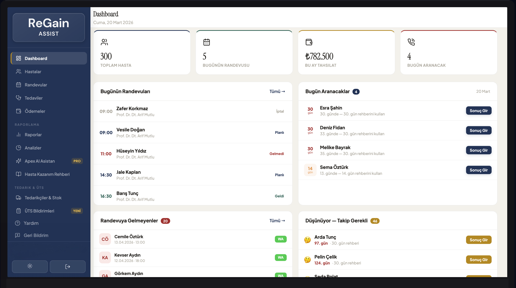Open the Tedarikçiler & Stok icon
This screenshot has height=288, width=516.
(x=18, y=198)
